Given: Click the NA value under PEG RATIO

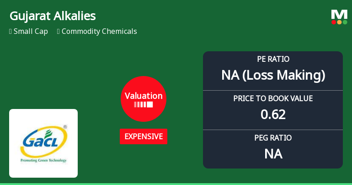Looking at the screenshot, I should (x=273, y=153).
